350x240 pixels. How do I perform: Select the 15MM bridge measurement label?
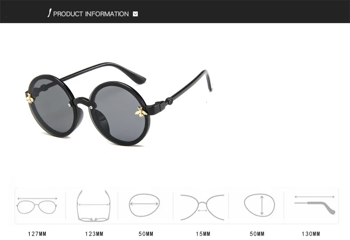203,234
